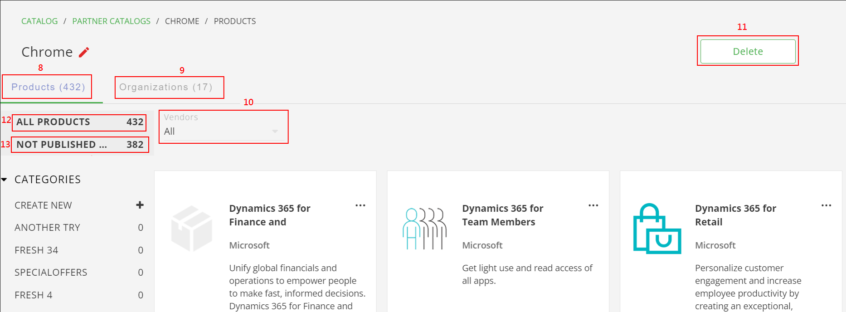Click the Delete button
The image size is (846, 312).
point(748,52)
